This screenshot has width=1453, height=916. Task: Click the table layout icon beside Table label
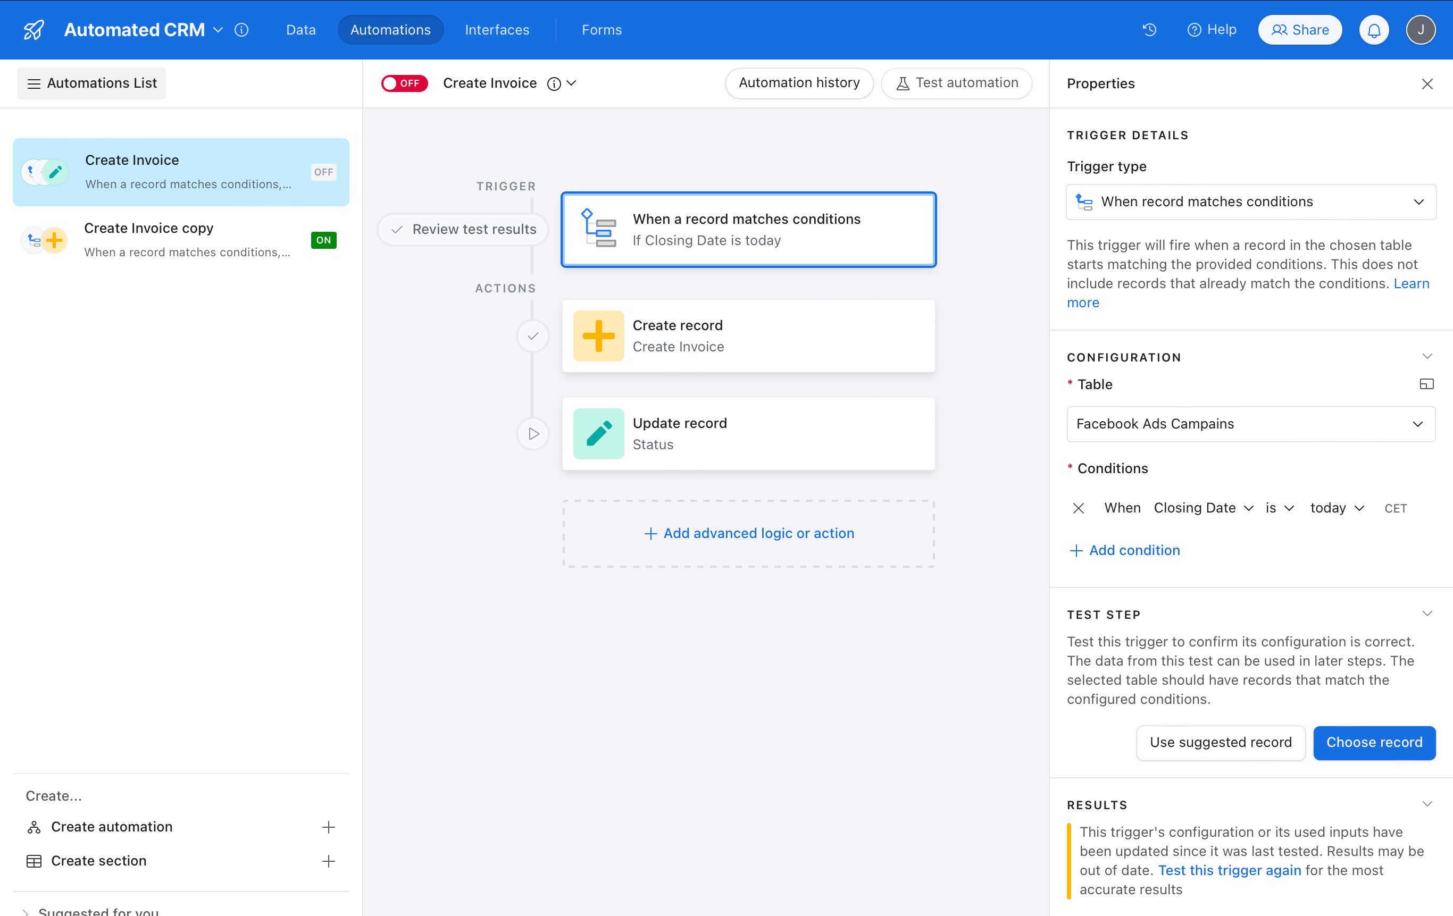coord(1426,384)
